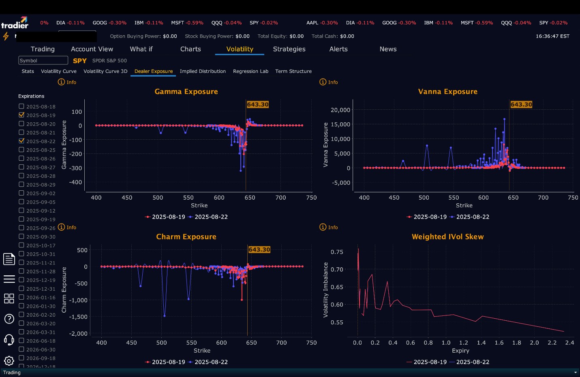
Task: Toggle the 2025-08-27 expiration checkbox
Action: coord(21,167)
